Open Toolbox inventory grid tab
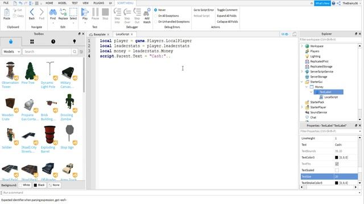Image resolution: width=364 pixels, height=204 pixels. coord(32,41)
